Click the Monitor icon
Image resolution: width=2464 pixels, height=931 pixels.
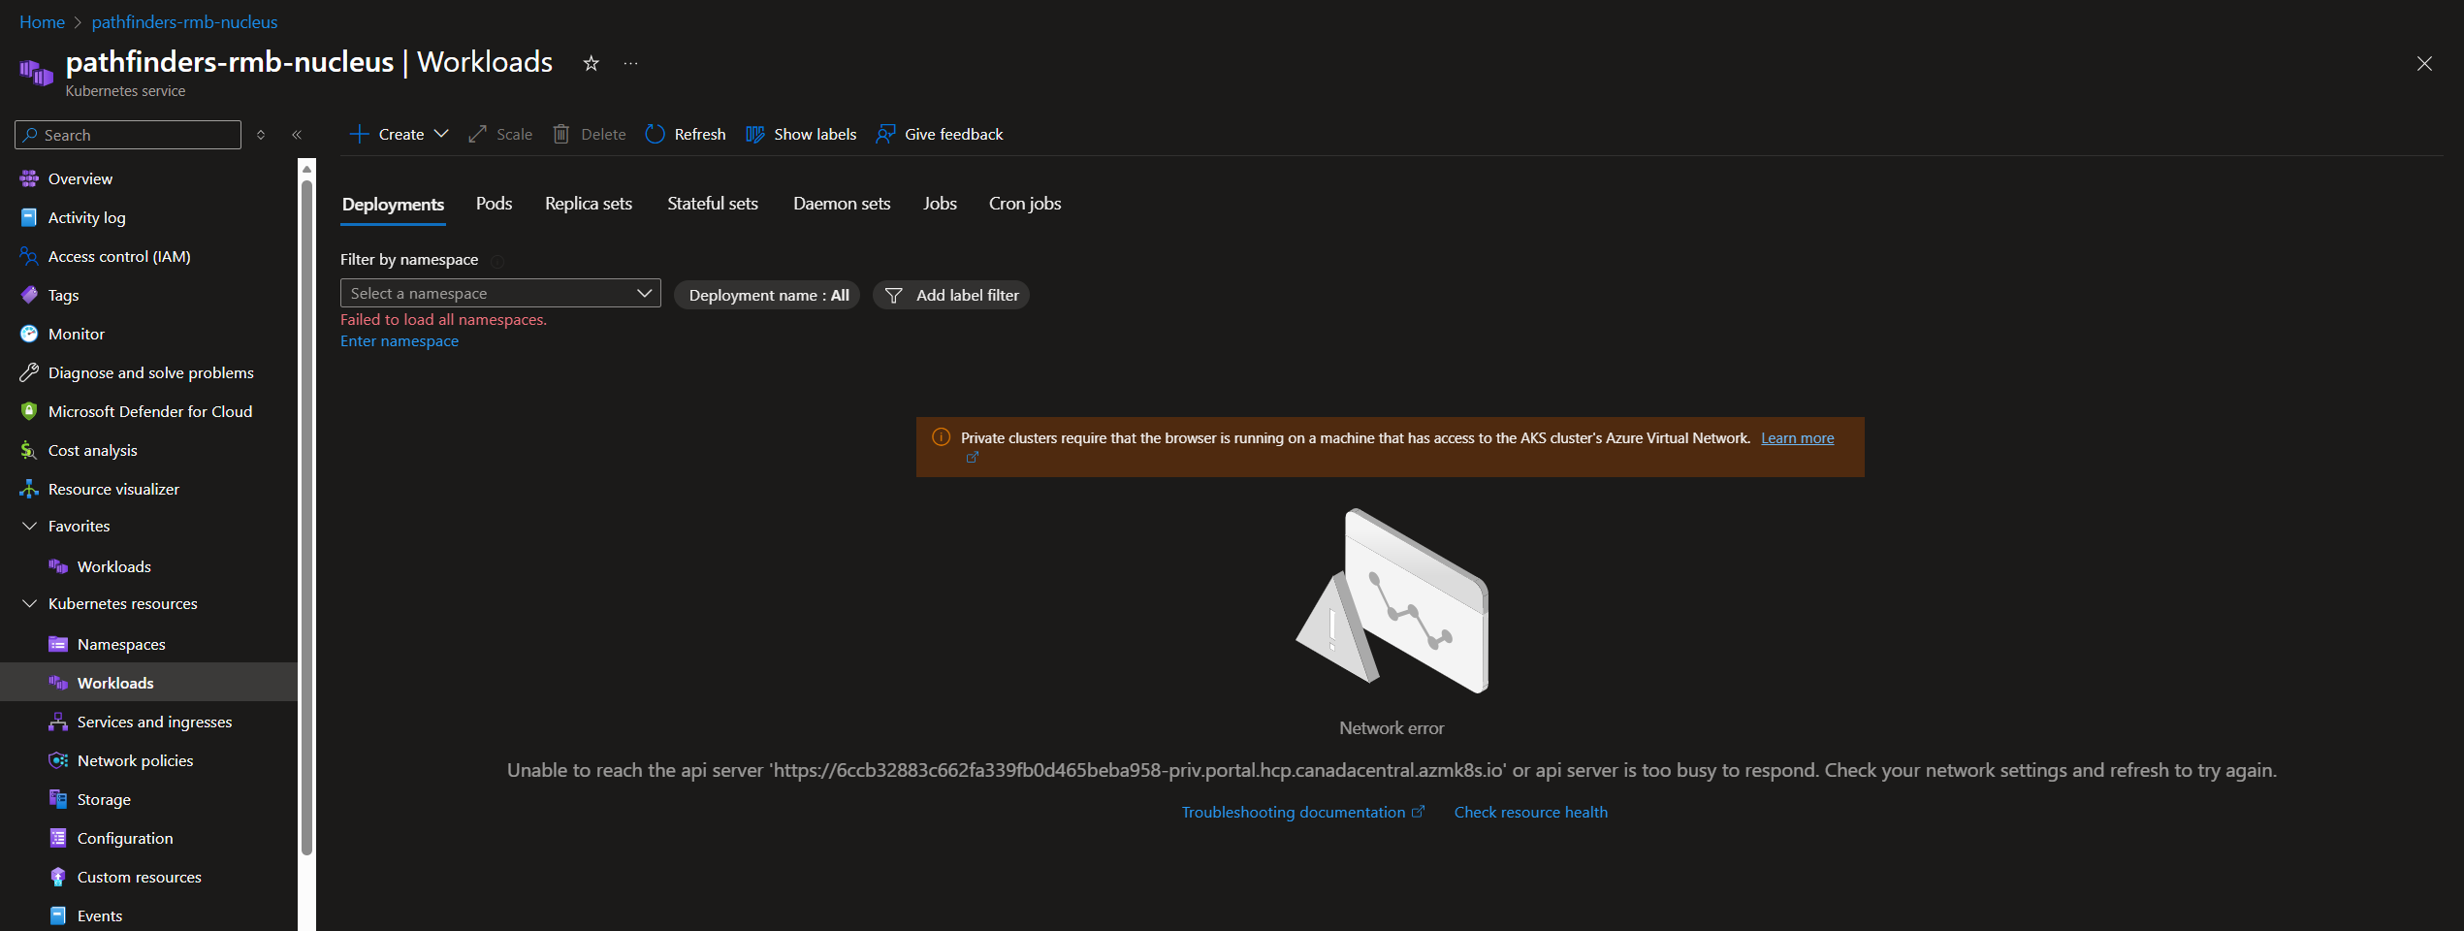[29, 334]
